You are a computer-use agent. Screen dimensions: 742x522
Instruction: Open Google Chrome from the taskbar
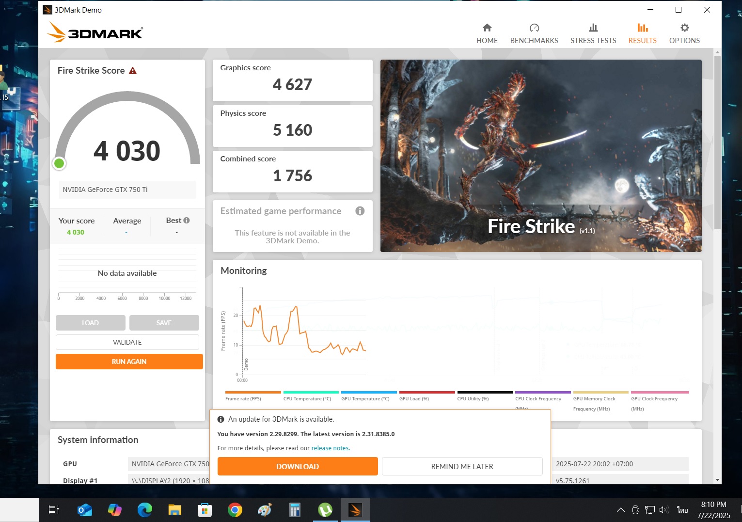(x=235, y=510)
